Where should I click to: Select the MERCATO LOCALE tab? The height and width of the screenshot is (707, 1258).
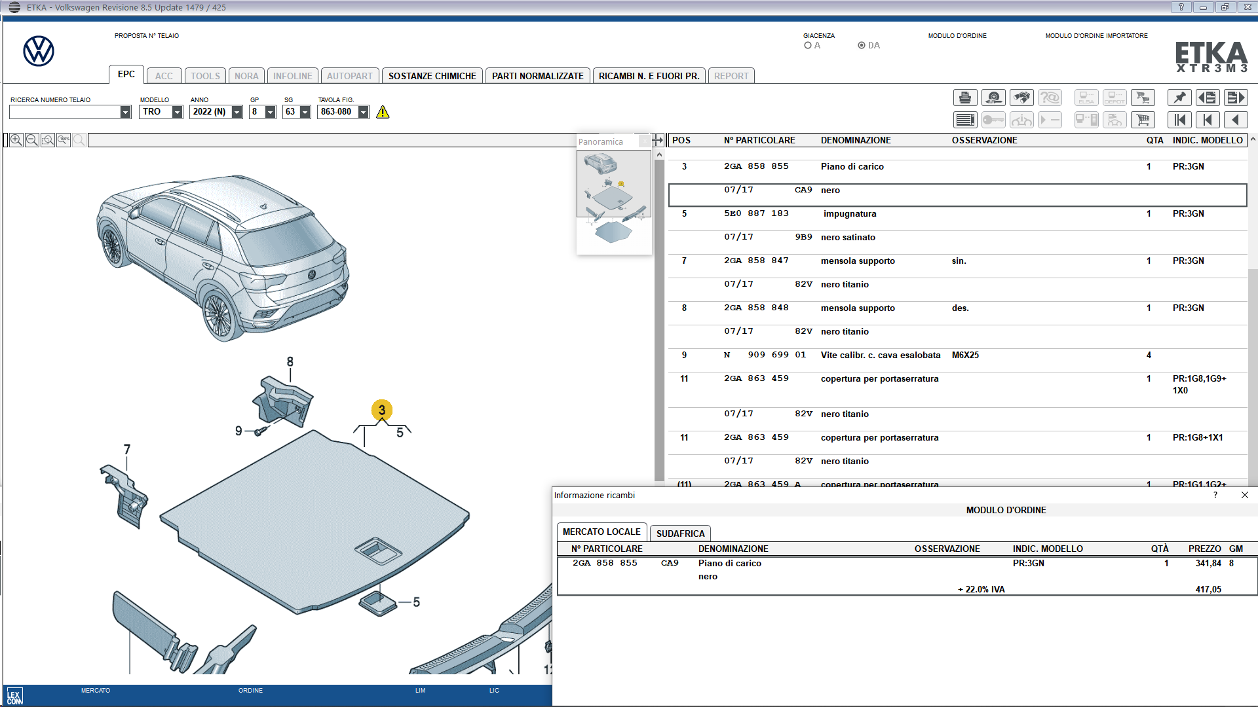click(x=601, y=532)
